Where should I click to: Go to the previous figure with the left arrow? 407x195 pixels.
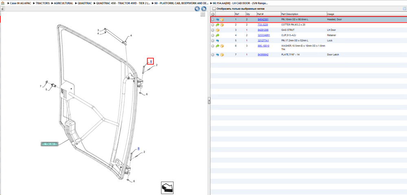(197, 9)
